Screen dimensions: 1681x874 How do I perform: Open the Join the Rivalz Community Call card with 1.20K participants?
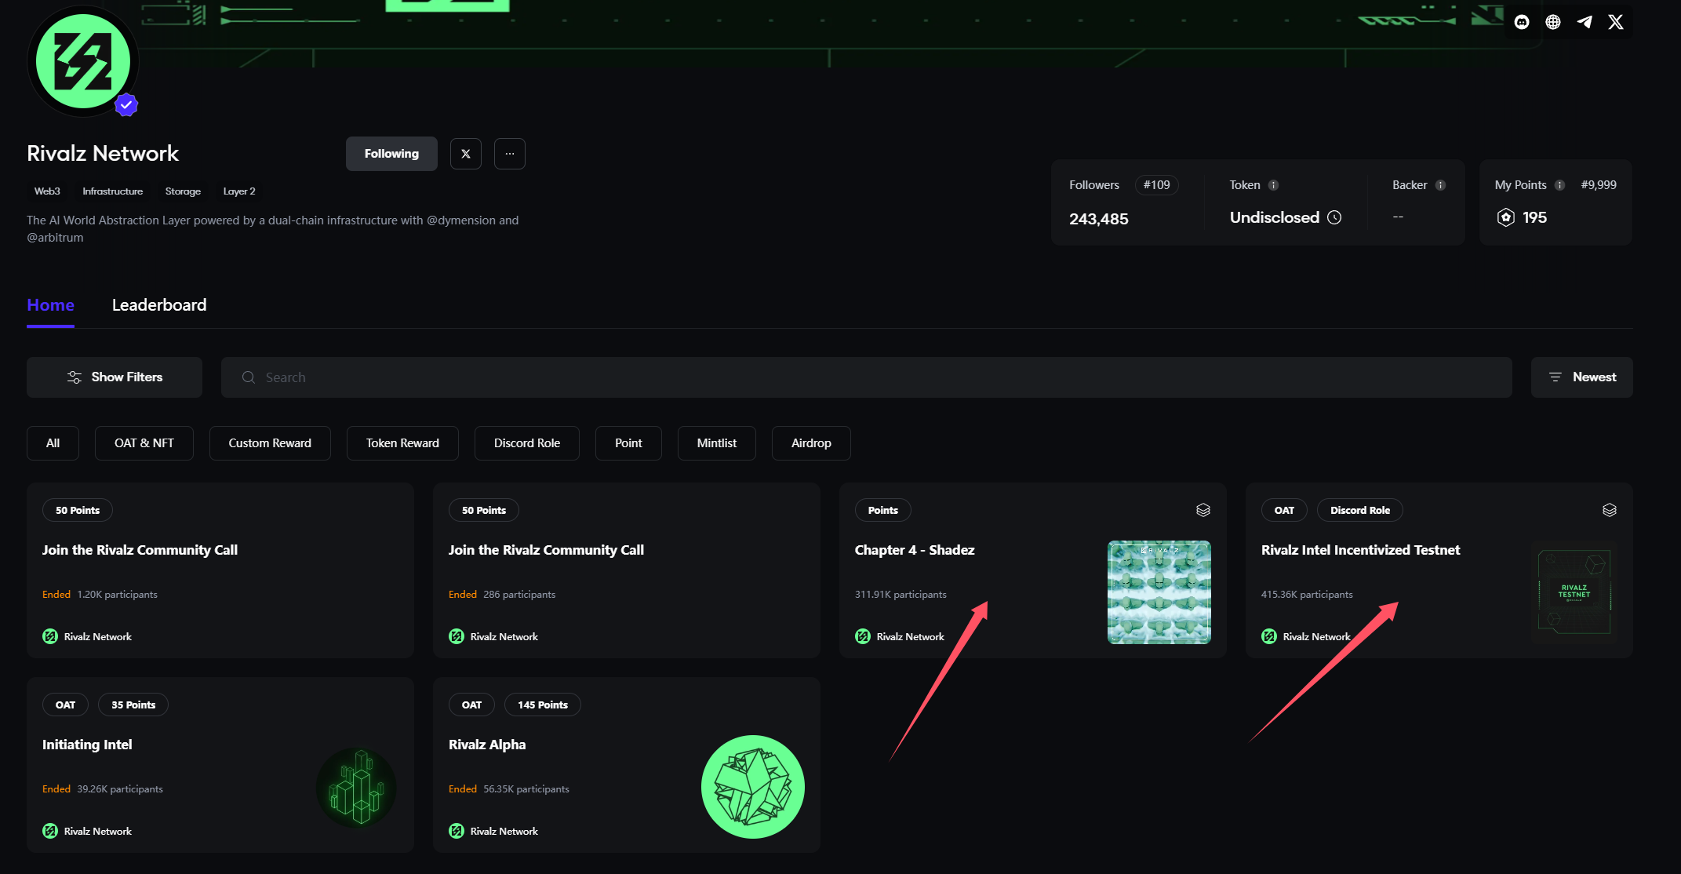click(x=220, y=570)
